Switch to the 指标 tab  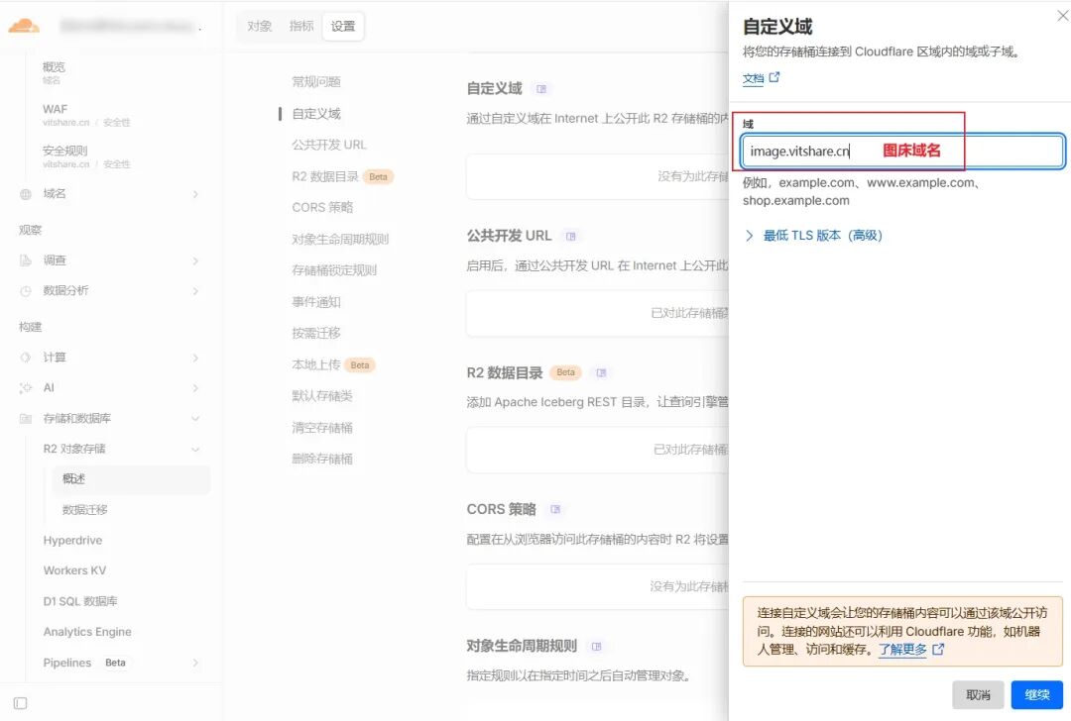click(301, 26)
